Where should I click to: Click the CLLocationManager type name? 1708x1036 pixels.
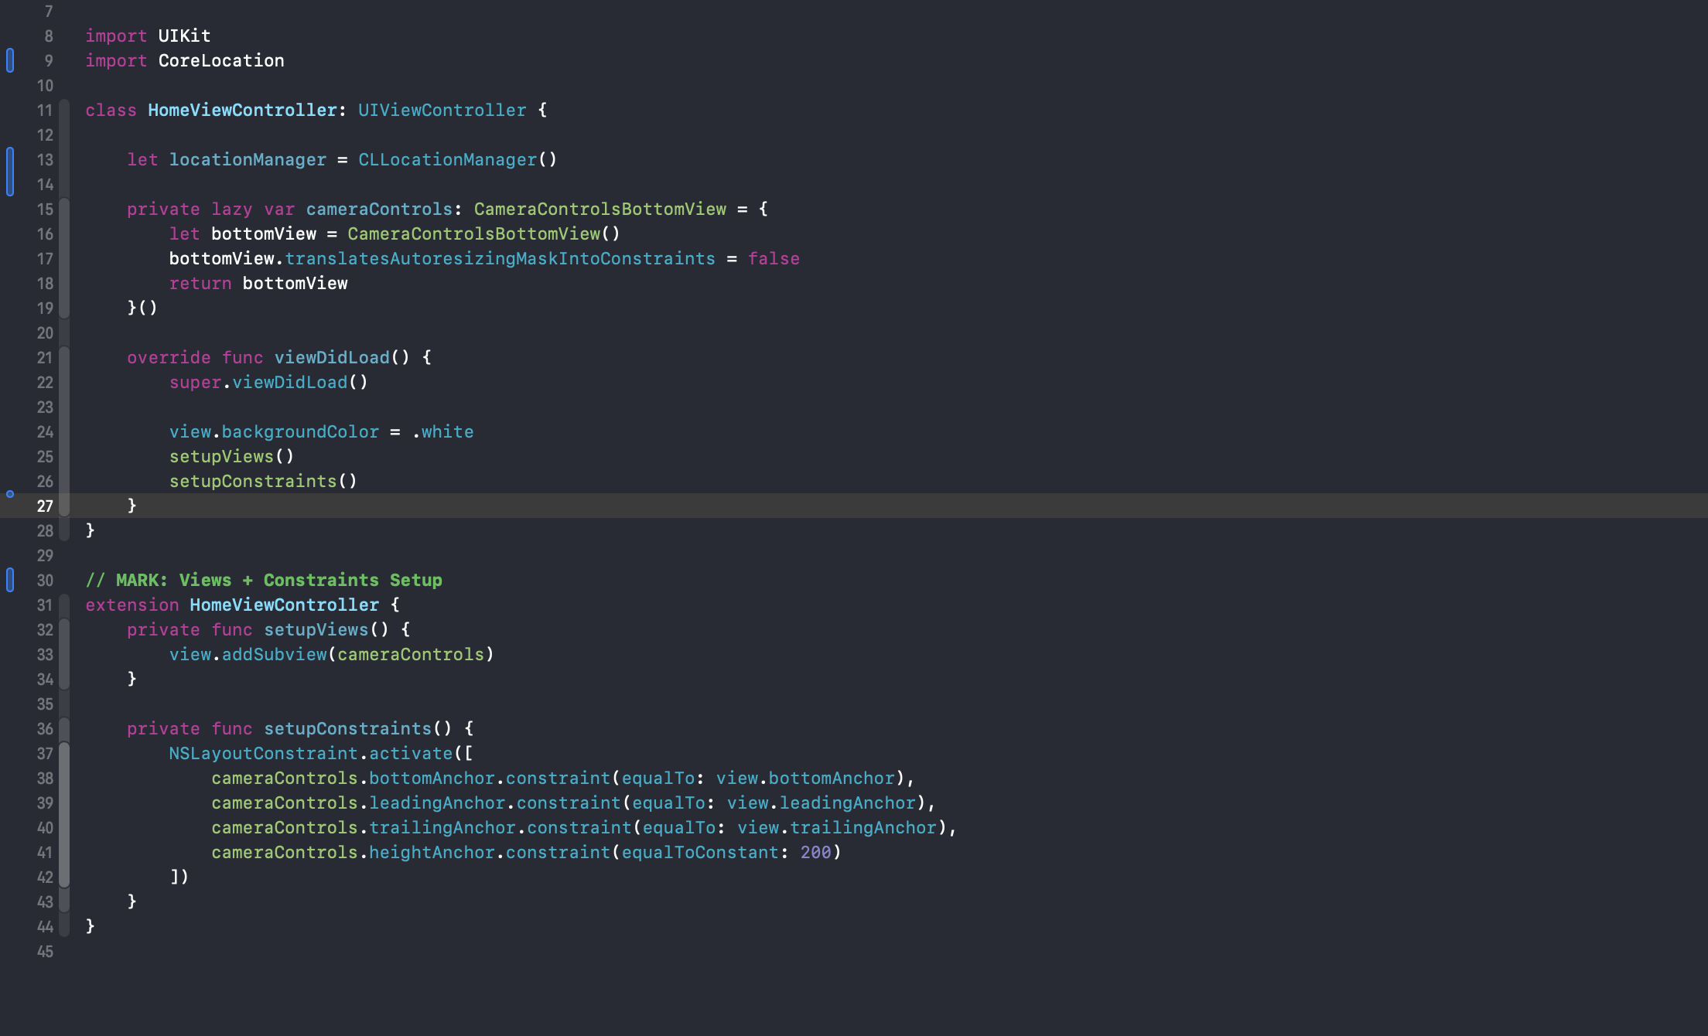click(x=447, y=159)
